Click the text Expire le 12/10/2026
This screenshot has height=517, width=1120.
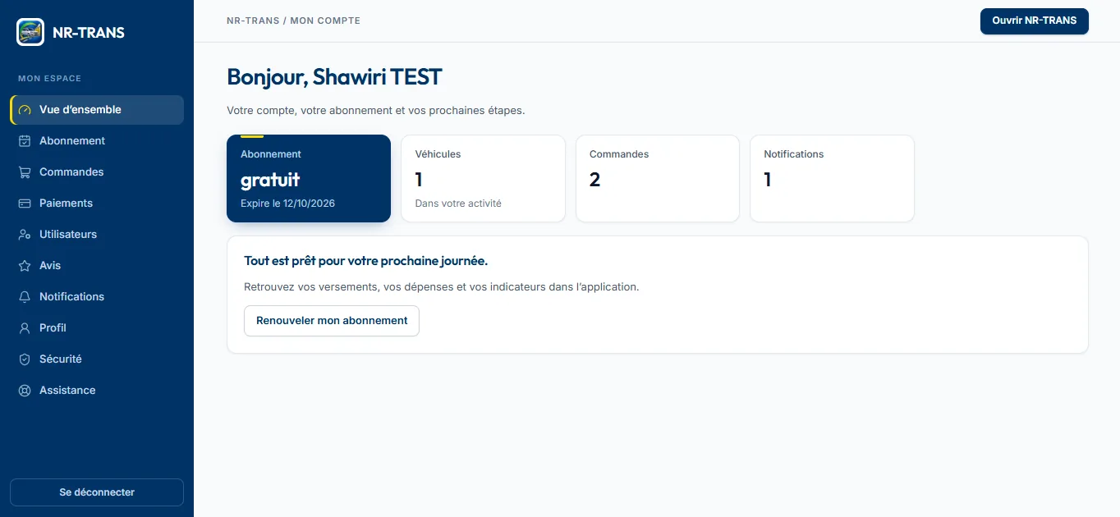pyautogui.click(x=287, y=204)
